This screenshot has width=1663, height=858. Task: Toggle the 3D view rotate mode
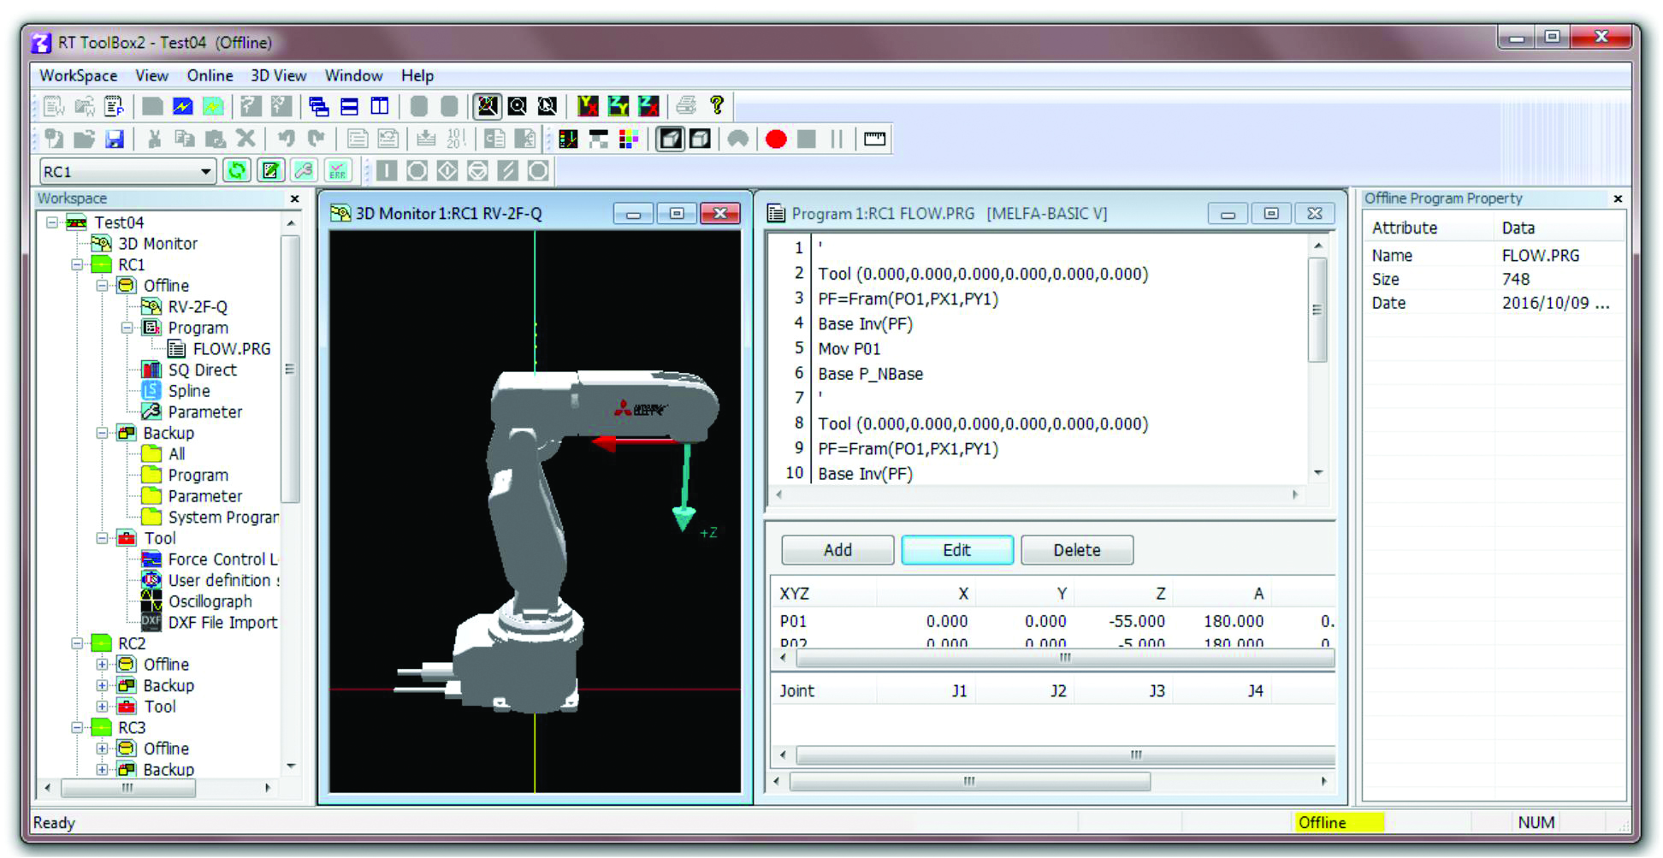click(487, 106)
